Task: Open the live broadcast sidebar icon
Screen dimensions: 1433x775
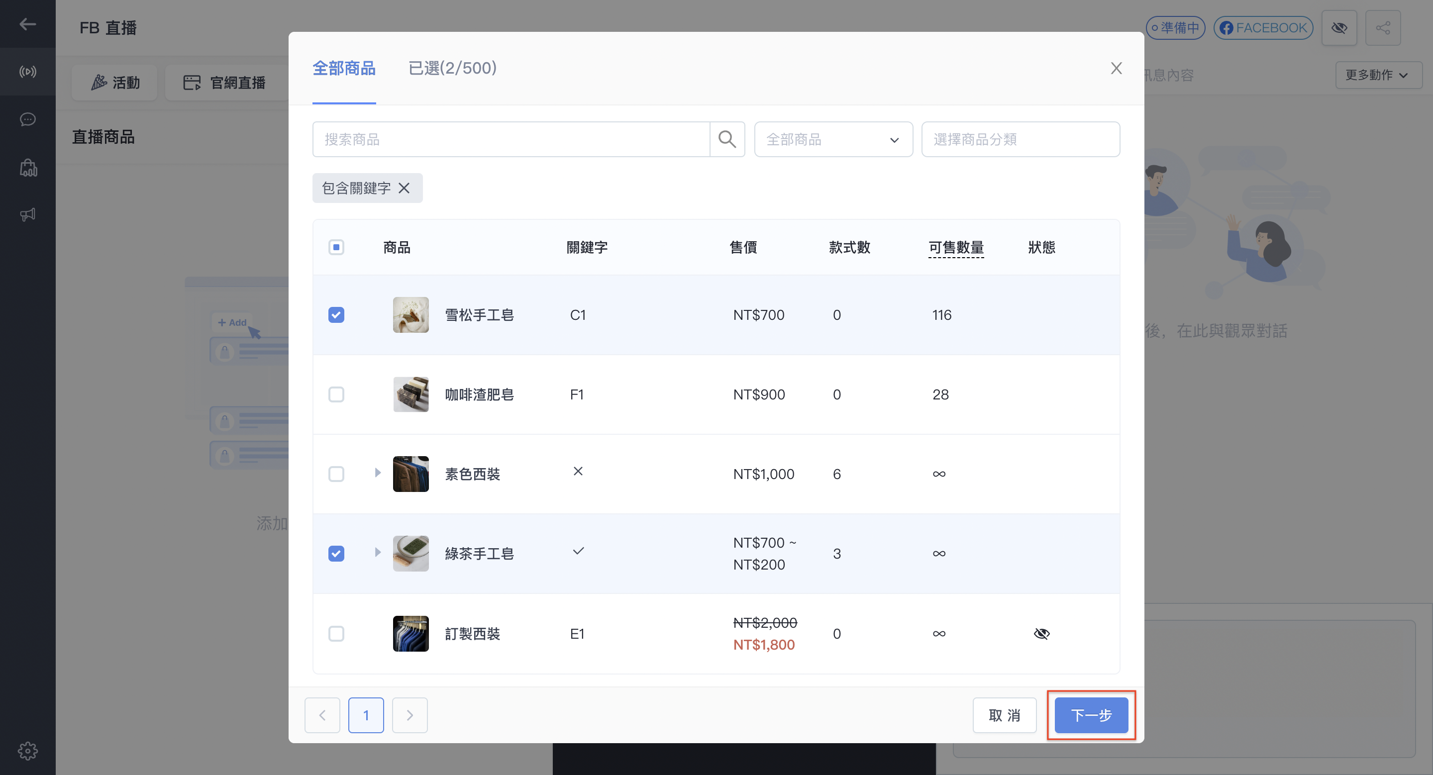Action: [x=27, y=72]
